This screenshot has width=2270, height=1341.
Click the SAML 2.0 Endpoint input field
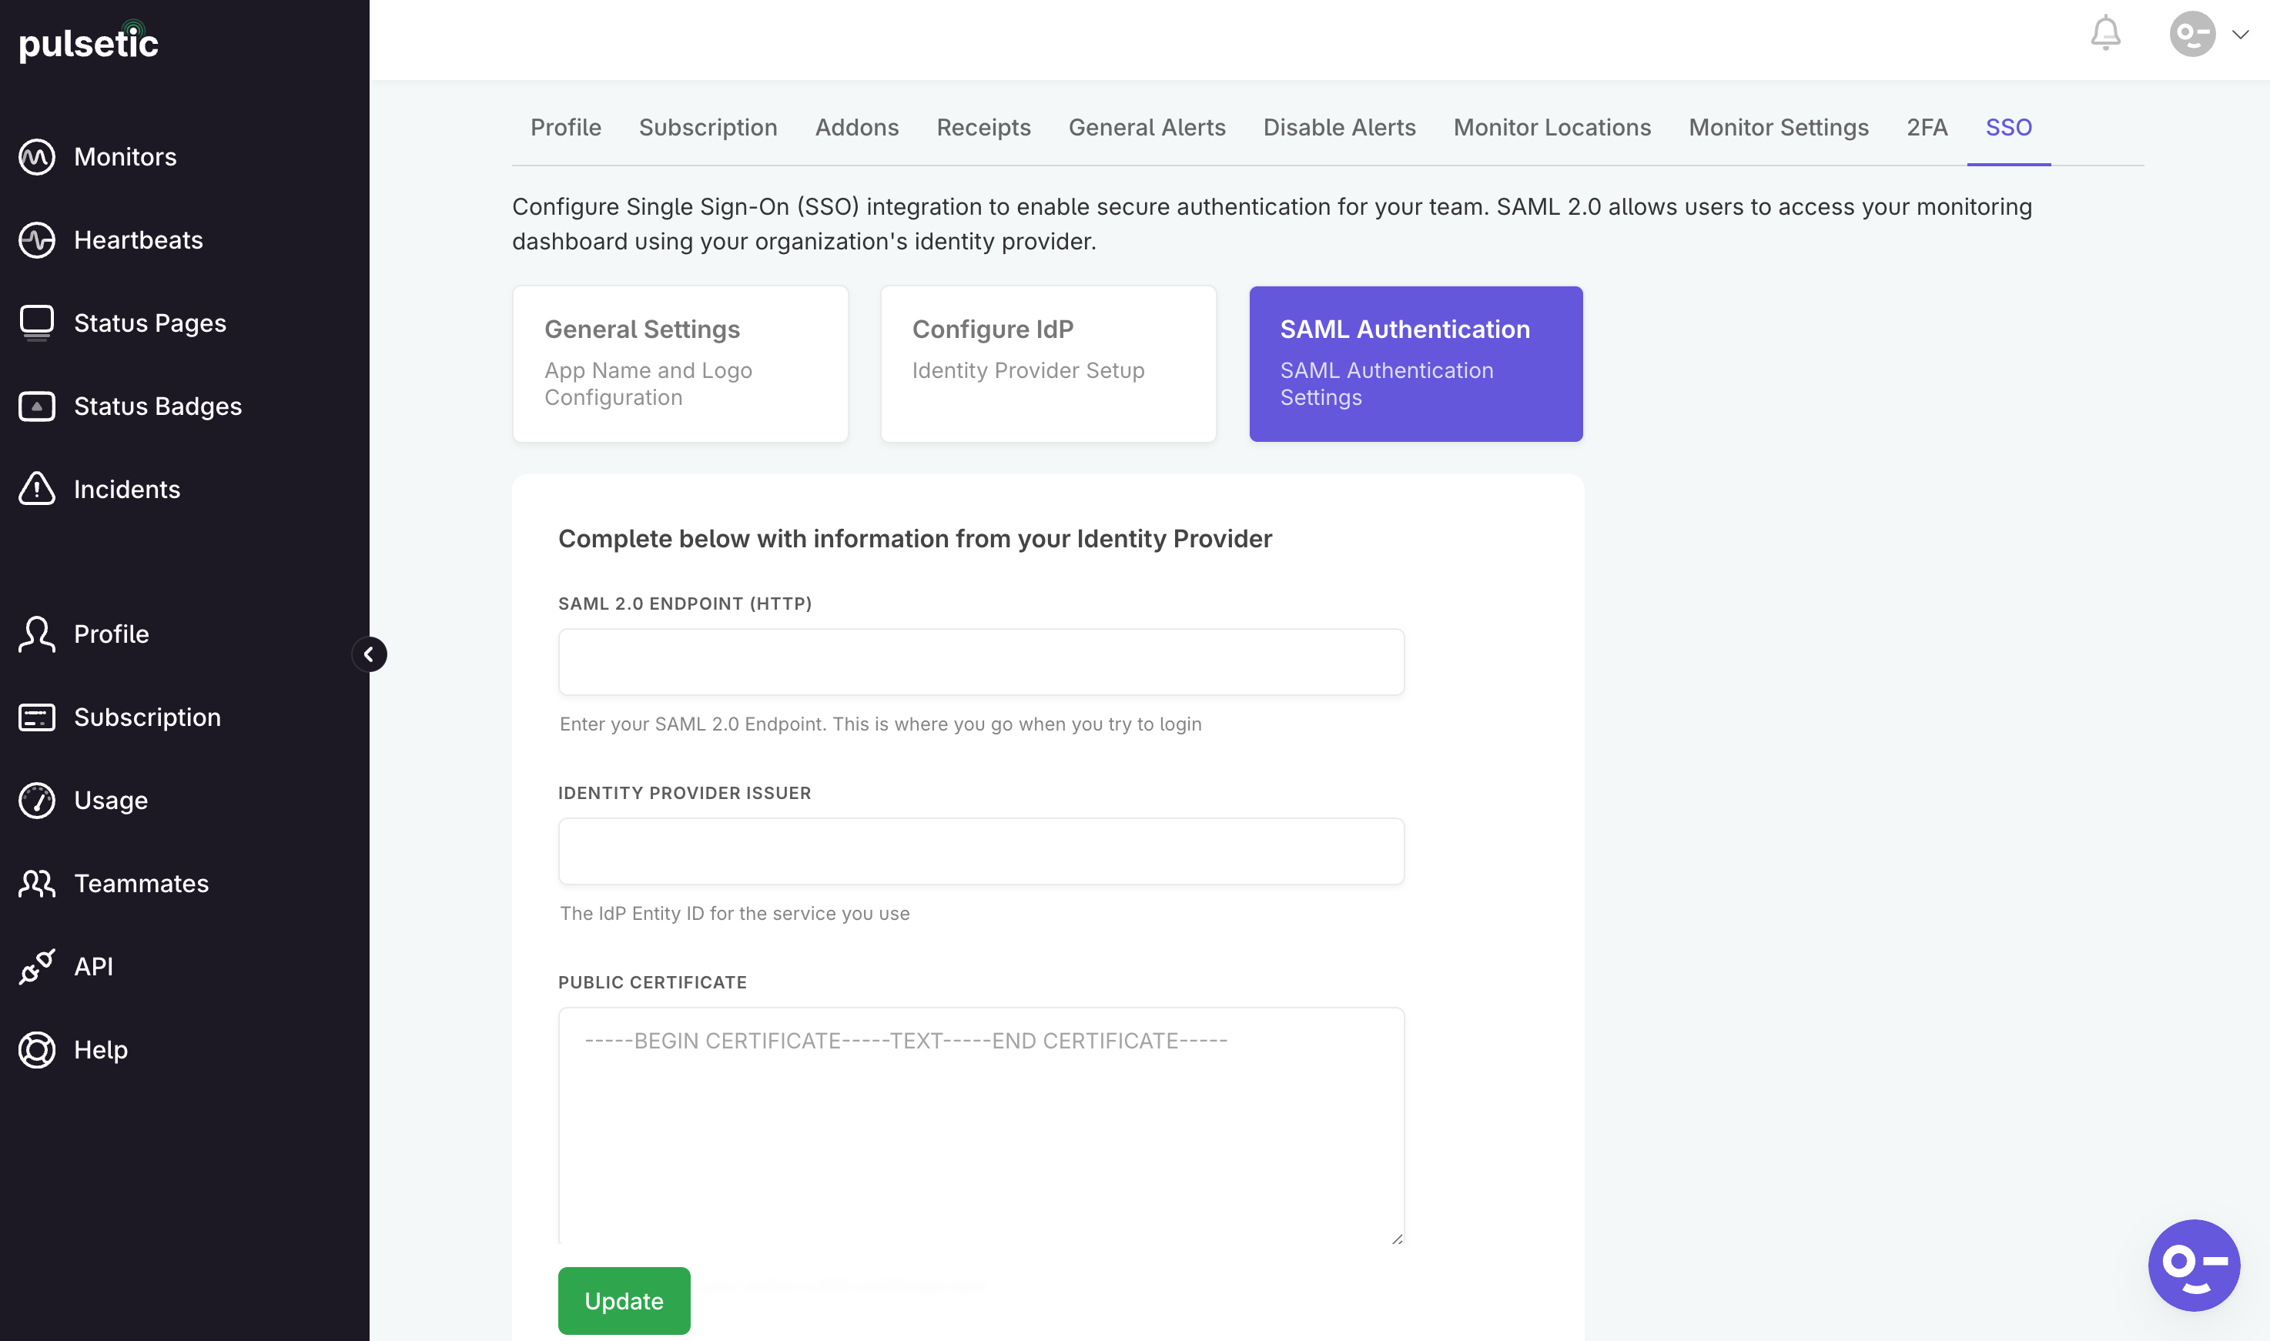(x=981, y=660)
